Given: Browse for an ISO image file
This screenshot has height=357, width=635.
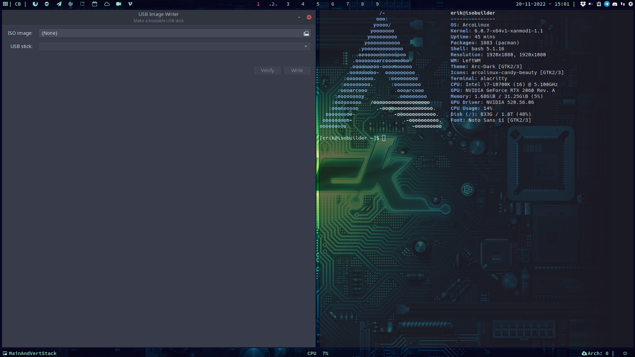Looking at the screenshot, I should pyautogui.click(x=306, y=33).
